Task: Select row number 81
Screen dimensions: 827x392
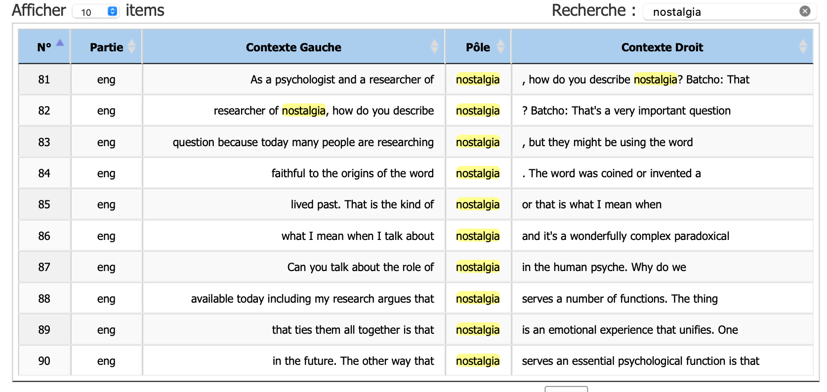Action: [x=44, y=79]
